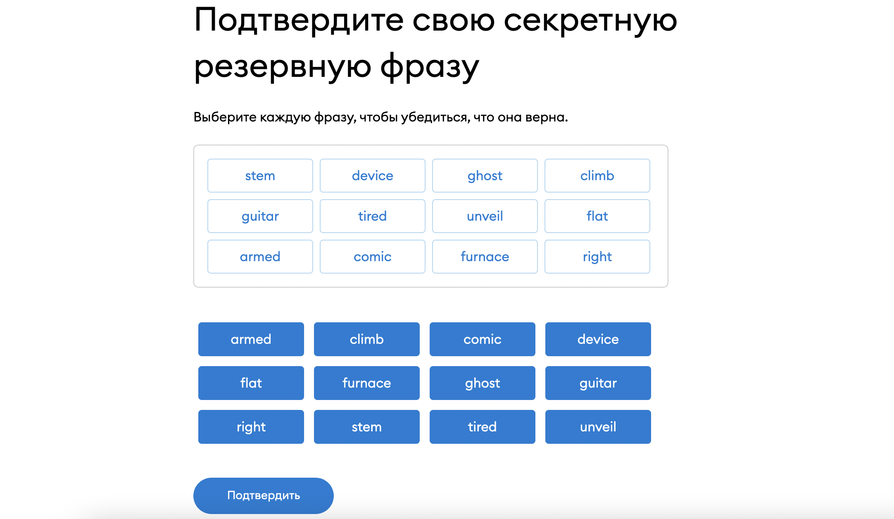Select the solid blue 'furnace' word button
Screen dimensions: 894x519
pos(366,383)
